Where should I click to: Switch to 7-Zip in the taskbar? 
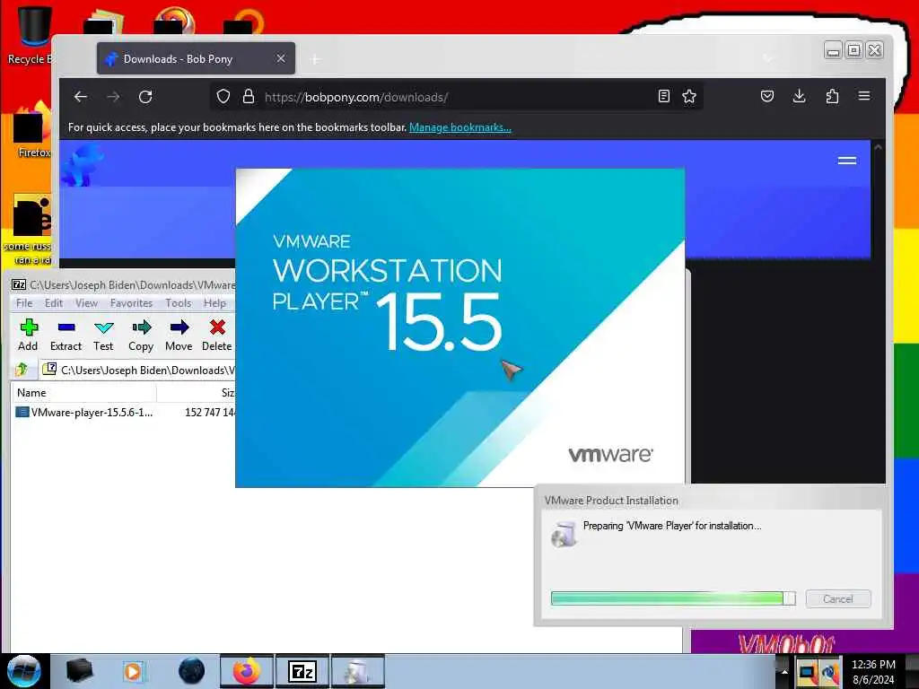302,671
